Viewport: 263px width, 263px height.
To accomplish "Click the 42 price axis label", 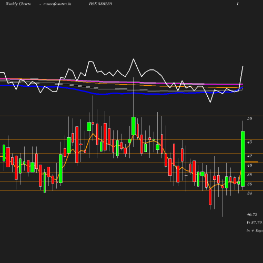I will coord(249,156).
